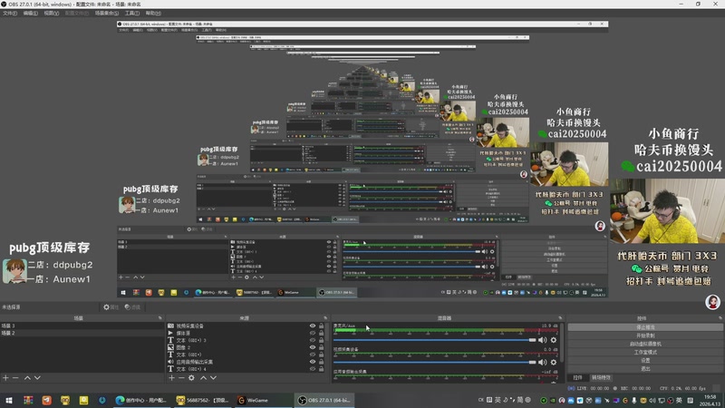725x408 pixels.
Task: Open the Edge 创作中心 taskbar window
Action: [x=141, y=400]
